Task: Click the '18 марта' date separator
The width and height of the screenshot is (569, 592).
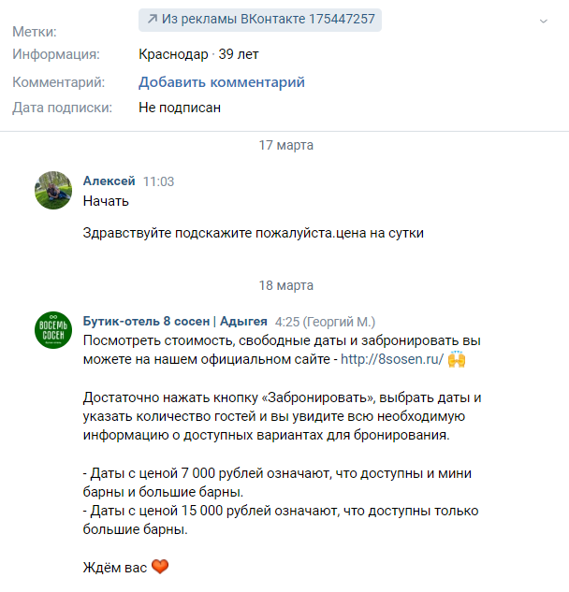Action: (x=285, y=285)
